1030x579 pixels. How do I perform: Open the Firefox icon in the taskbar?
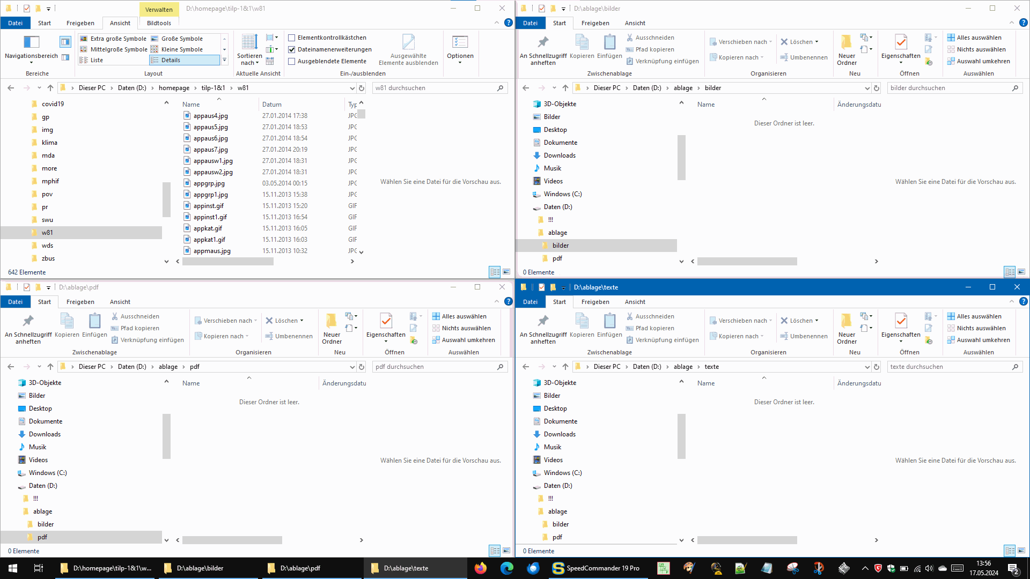pyautogui.click(x=481, y=568)
